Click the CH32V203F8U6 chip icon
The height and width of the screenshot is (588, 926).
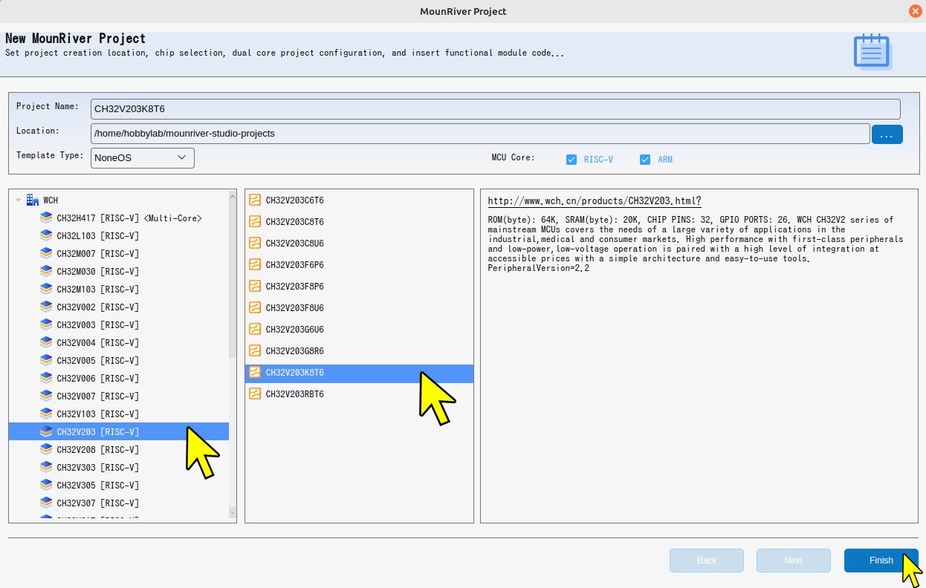point(255,307)
